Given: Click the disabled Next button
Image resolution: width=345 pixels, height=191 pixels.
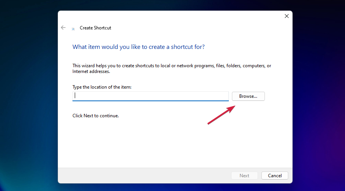Looking at the screenshot, I should pyautogui.click(x=244, y=176).
